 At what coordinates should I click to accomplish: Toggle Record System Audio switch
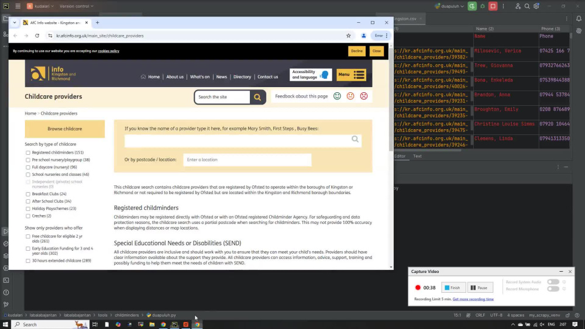point(553,282)
